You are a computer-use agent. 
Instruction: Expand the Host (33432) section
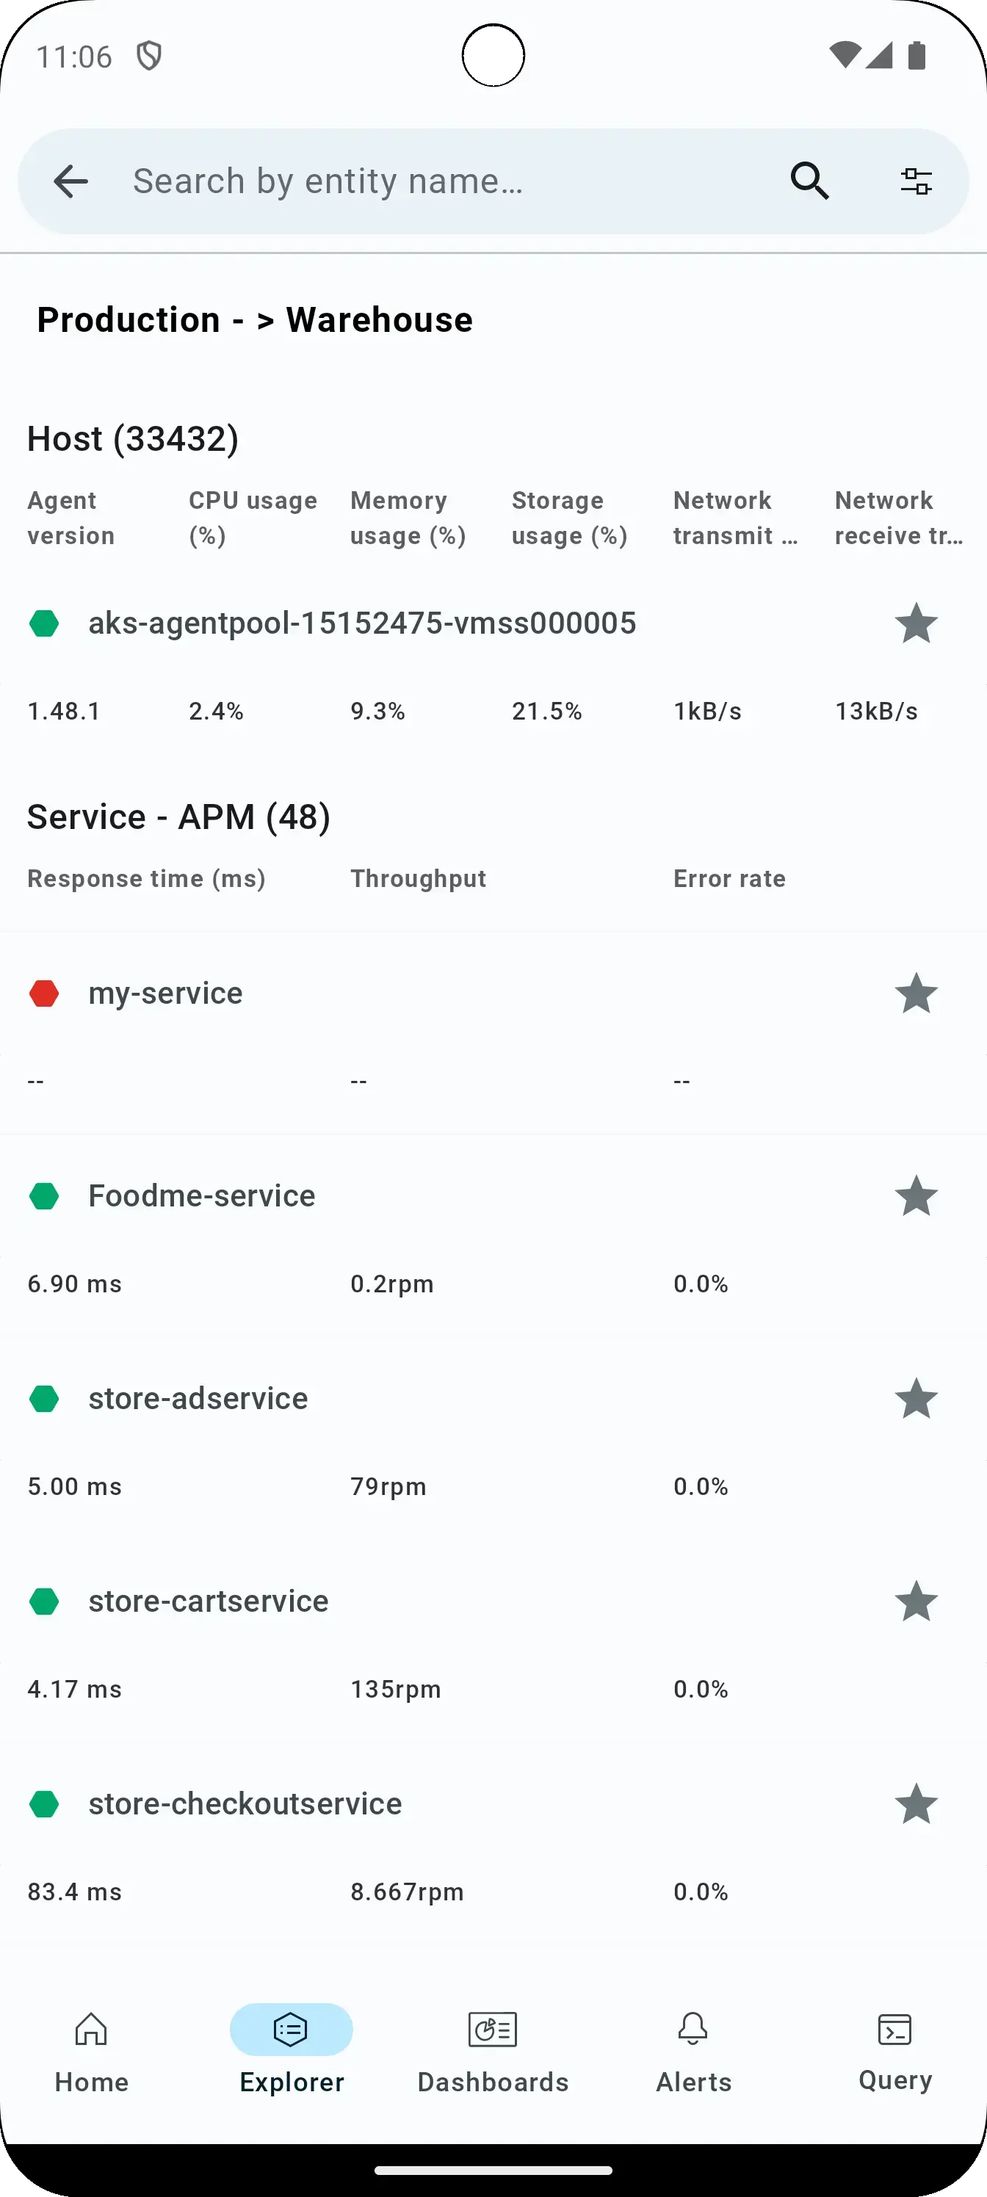[x=133, y=439]
